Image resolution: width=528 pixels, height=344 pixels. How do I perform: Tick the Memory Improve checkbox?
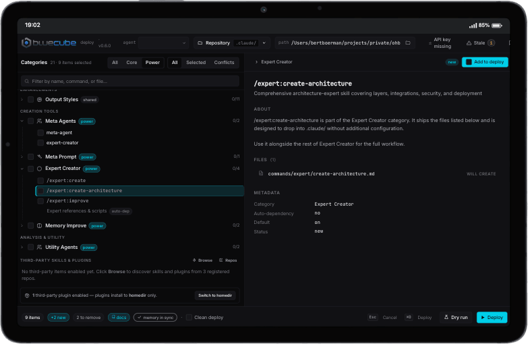point(30,226)
